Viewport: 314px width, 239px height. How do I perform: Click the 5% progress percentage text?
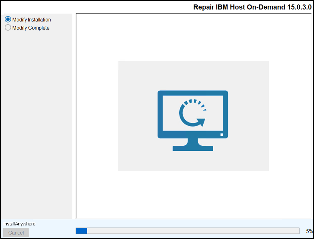[309, 231]
